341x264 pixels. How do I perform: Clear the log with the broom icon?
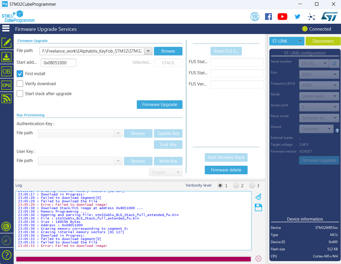click(258, 196)
